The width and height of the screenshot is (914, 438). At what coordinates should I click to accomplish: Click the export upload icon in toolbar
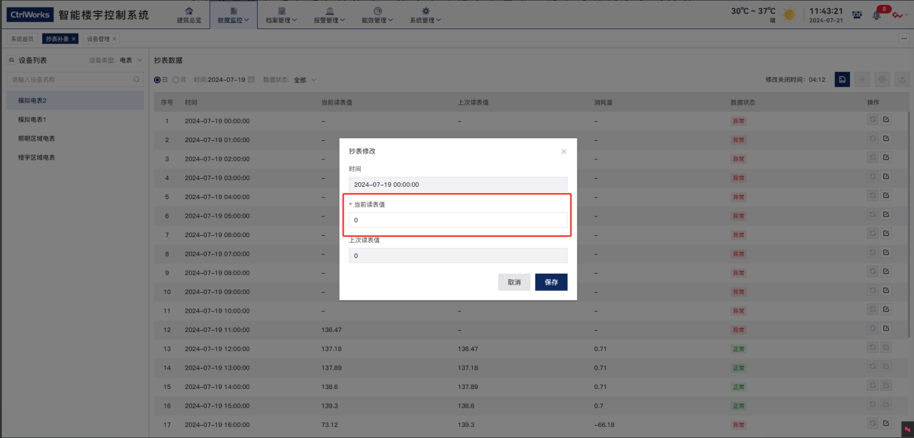pos(902,79)
